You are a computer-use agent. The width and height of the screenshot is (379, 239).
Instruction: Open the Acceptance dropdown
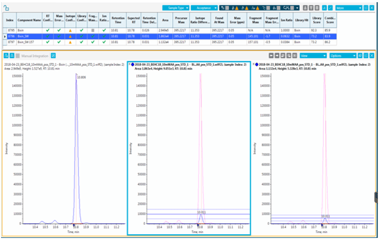pyautogui.click(x=204, y=8)
